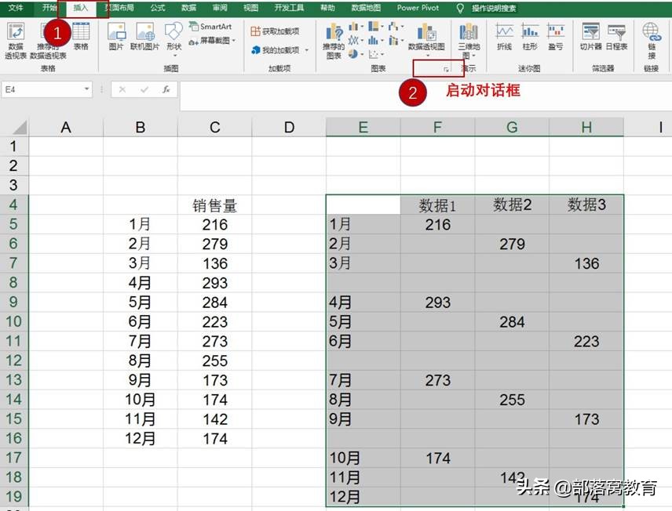Open the Screenshot (屏幕截图) menu
This screenshot has height=511, width=672.
point(213,41)
